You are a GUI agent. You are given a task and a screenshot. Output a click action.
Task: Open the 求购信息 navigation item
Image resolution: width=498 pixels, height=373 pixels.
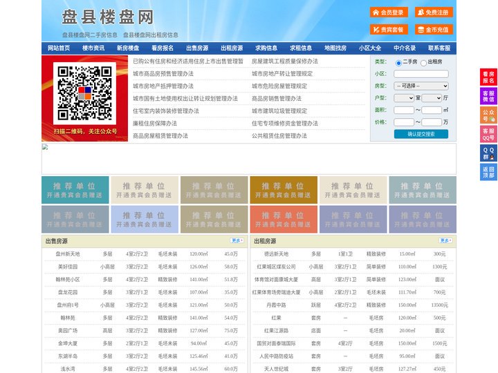tap(266, 48)
